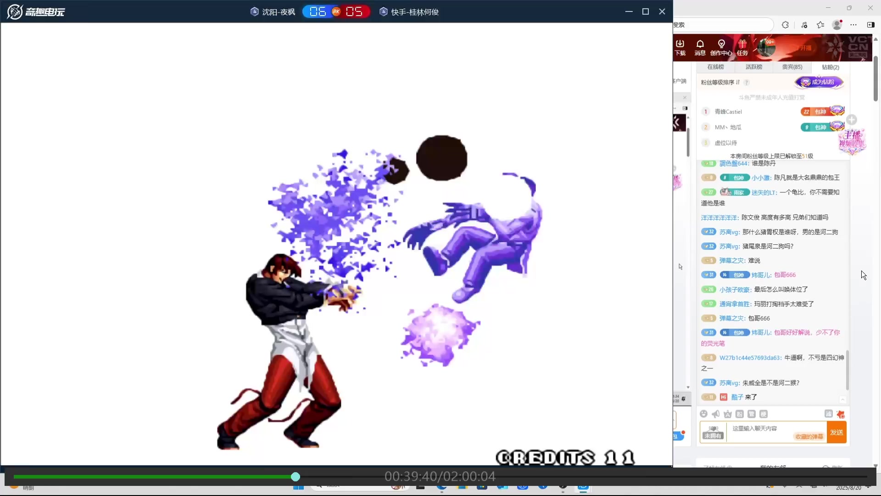This screenshot has width=881, height=496.
Task: Open 收藏的弹幕 saved danmaku
Action: pyautogui.click(x=809, y=437)
